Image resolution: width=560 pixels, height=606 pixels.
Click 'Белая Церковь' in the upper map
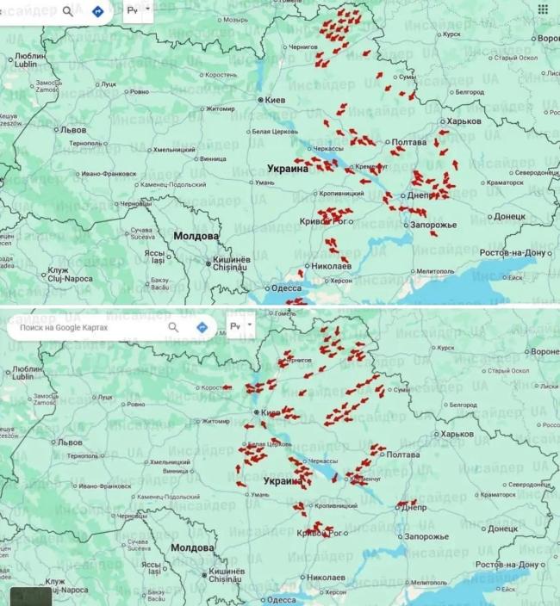point(275,132)
